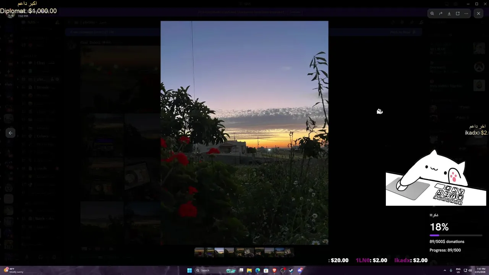Click the enlarged sunset photo
The width and height of the screenshot is (489, 275).
(x=244, y=133)
